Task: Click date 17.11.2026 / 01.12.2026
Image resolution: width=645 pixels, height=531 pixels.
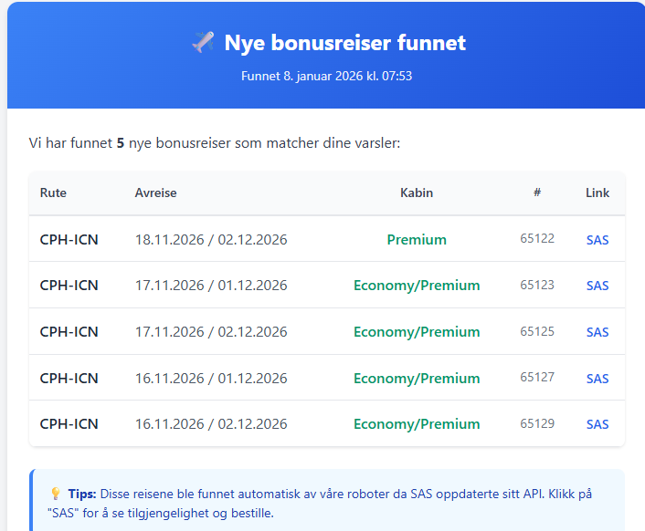Action: coord(211,286)
